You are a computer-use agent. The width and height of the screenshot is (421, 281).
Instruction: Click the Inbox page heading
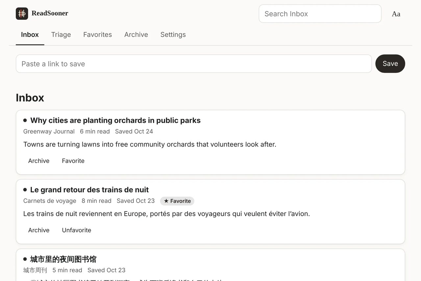tap(30, 98)
